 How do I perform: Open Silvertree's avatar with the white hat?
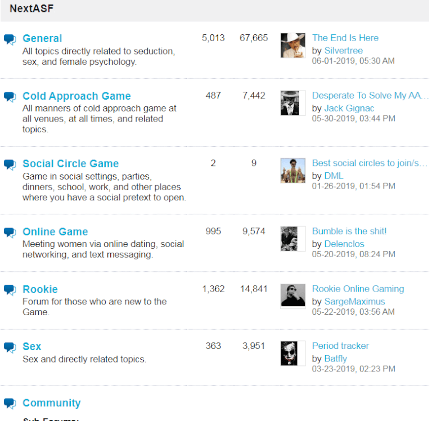[x=292, y=46]
